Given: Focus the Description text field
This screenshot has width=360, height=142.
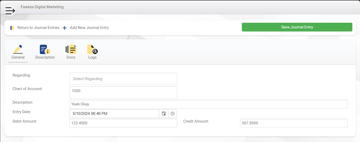Looking at the screenshot, I should 209,104.
